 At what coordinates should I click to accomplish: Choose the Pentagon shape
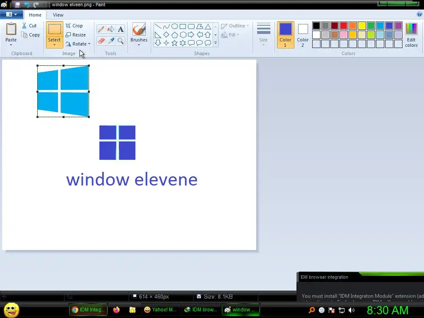click(x=175, y=35)
